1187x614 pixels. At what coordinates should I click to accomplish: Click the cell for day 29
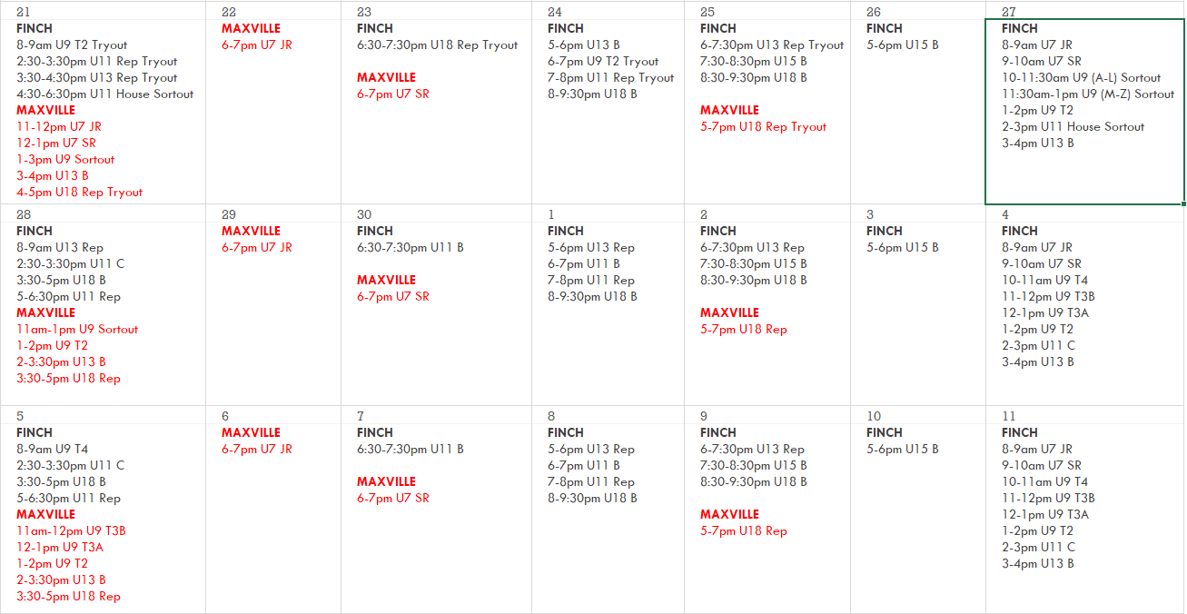click(273, 305)
